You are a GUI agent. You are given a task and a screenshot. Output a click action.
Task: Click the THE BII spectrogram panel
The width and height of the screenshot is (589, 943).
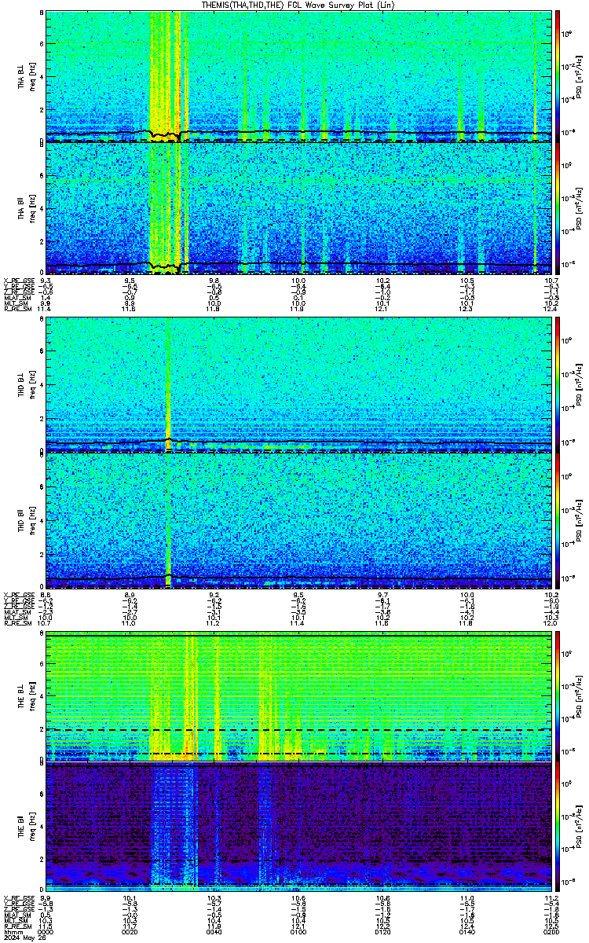[298, 827]
